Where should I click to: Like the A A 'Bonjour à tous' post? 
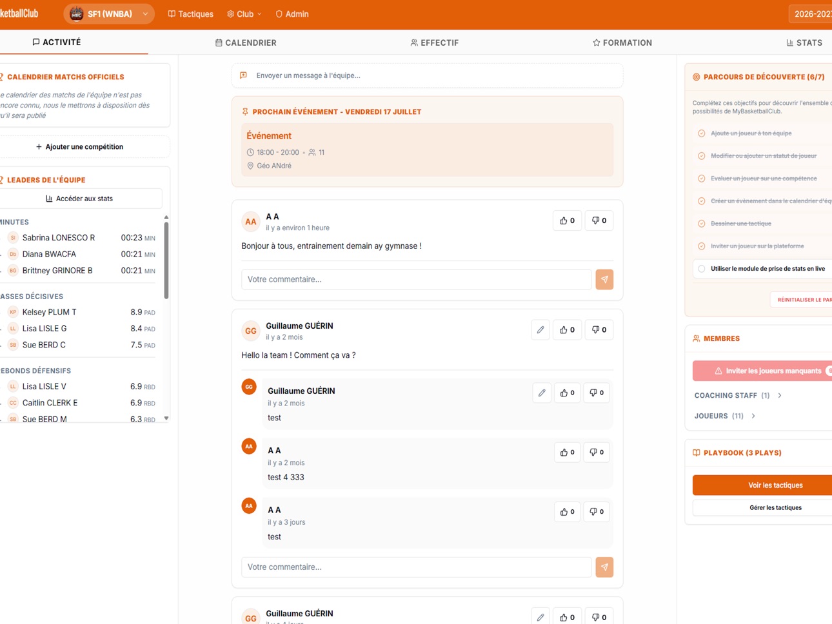point(567,220)
